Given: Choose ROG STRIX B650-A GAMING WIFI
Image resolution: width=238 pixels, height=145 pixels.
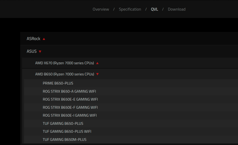Looking at the screenshot, I should tap(69, 91).
